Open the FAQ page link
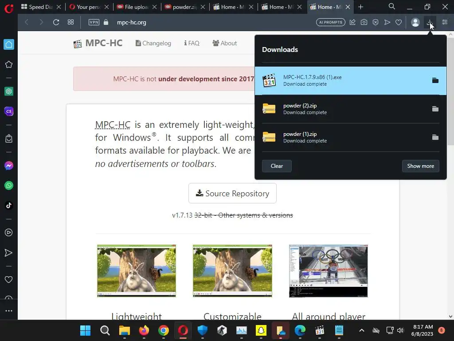This screenshot has width=454, height=341. [192, 43]
